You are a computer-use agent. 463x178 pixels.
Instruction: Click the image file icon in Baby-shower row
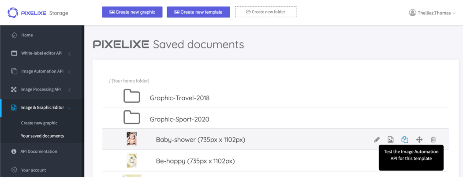point(390,140)
